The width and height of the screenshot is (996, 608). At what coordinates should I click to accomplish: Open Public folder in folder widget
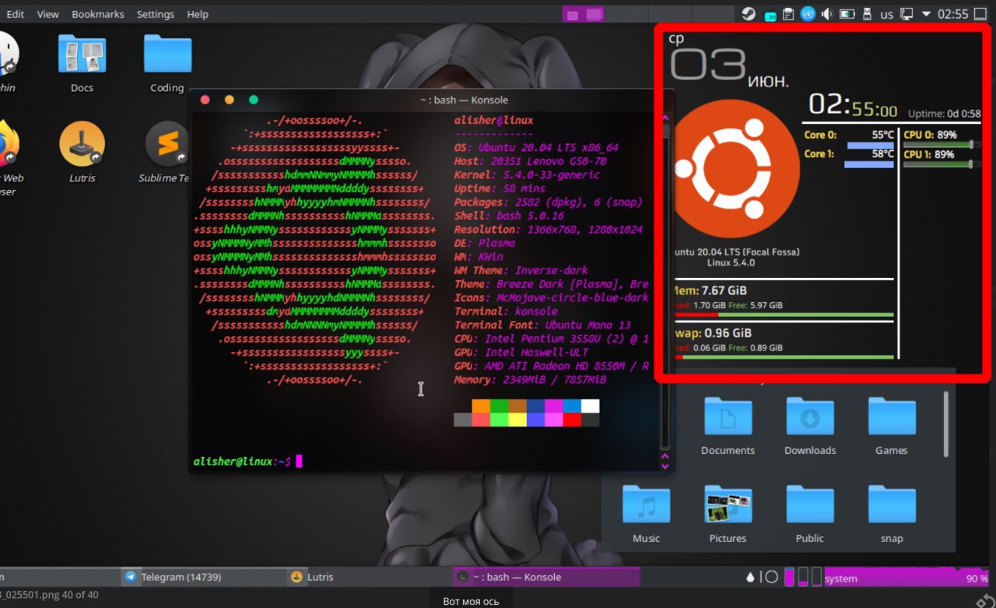(x=810, y=513)
